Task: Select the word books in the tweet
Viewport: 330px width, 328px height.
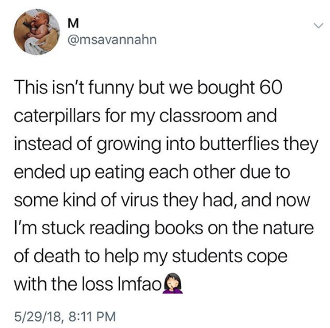Action: pos(179,228)
